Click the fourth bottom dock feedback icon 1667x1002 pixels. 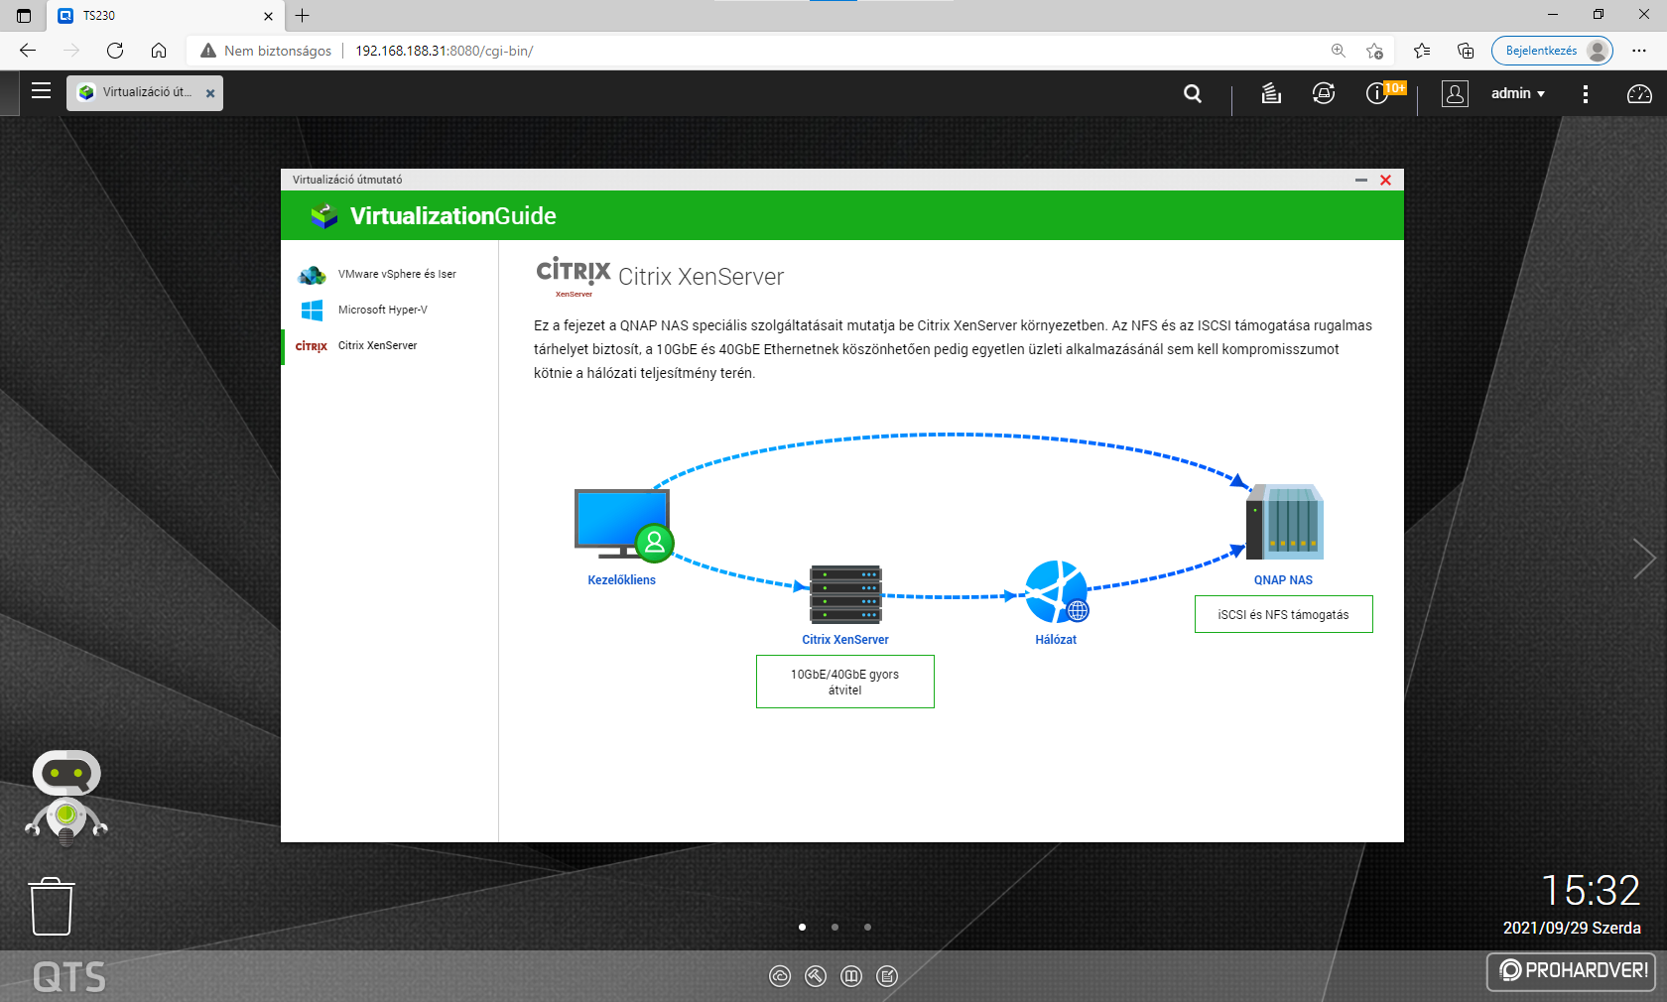click(887, 976)
